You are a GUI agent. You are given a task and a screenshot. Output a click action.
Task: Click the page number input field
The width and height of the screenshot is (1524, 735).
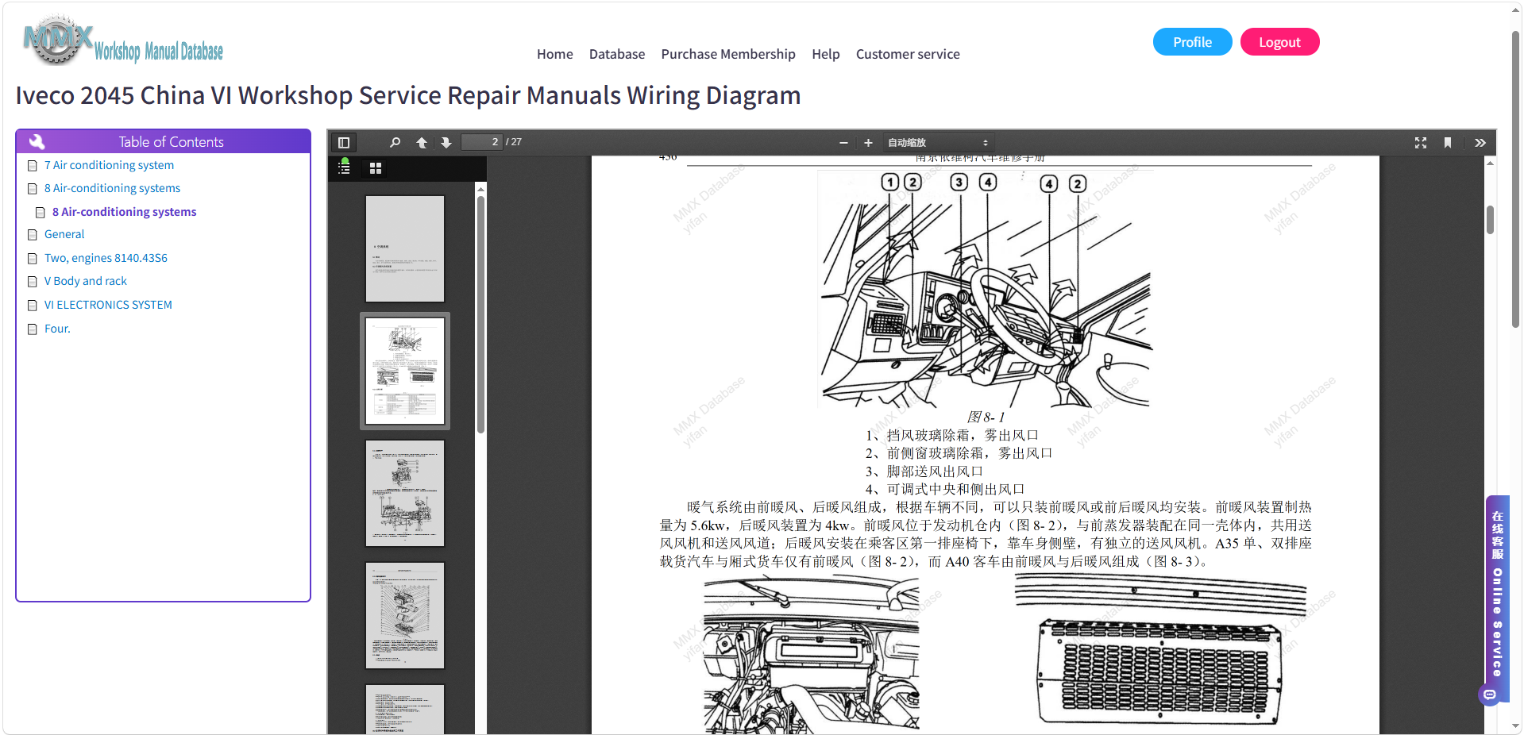click(x=482, y=142)
